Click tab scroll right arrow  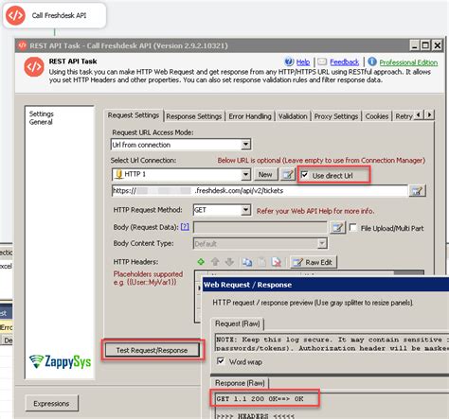pos(429,114)
